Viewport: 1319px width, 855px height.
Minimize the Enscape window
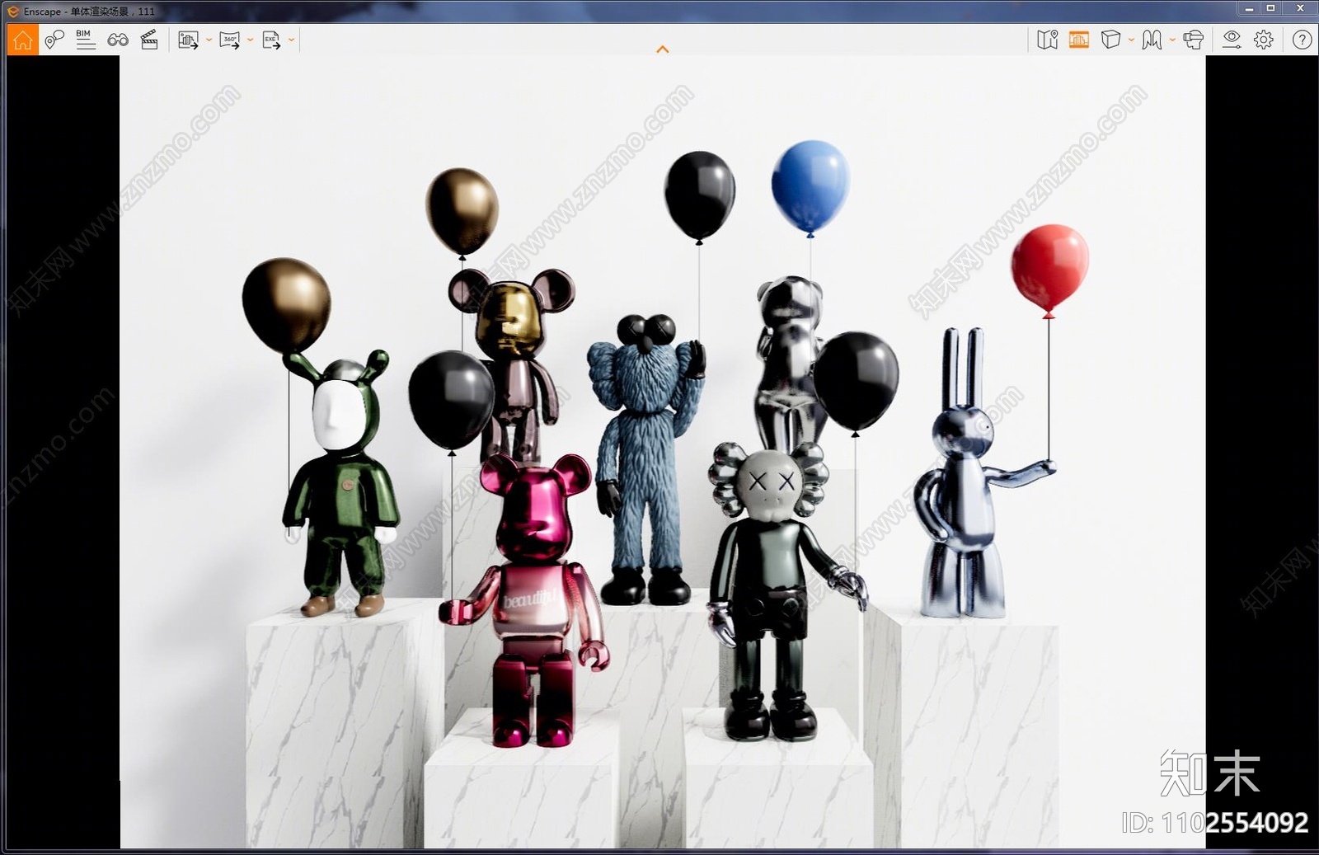point(1249,8)
